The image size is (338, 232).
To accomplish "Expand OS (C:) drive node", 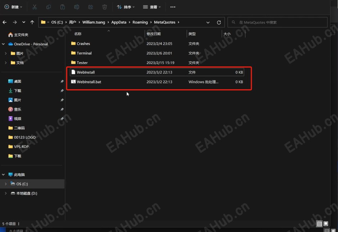I will pyautogui.click(x=6, y=184).
